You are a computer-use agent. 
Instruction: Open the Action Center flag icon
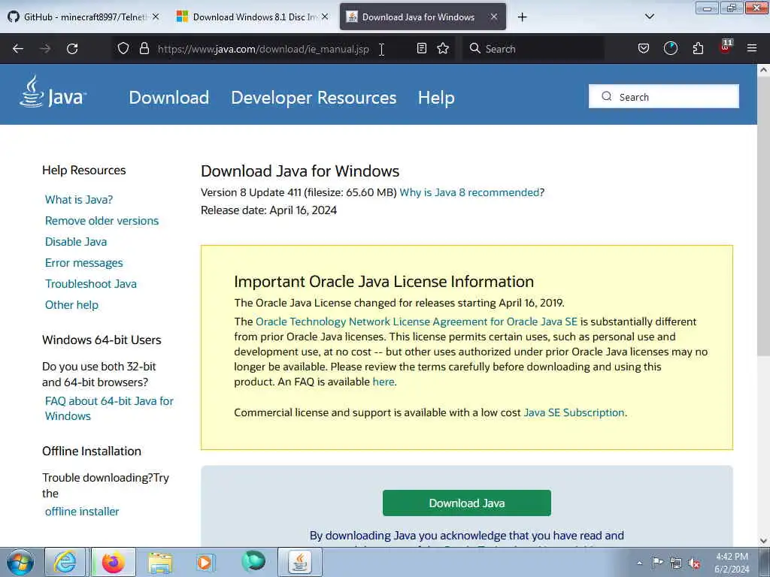[657, 563]
